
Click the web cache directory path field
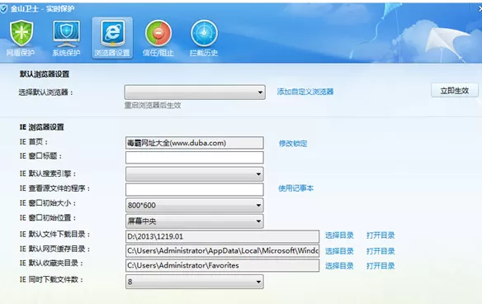222,251
